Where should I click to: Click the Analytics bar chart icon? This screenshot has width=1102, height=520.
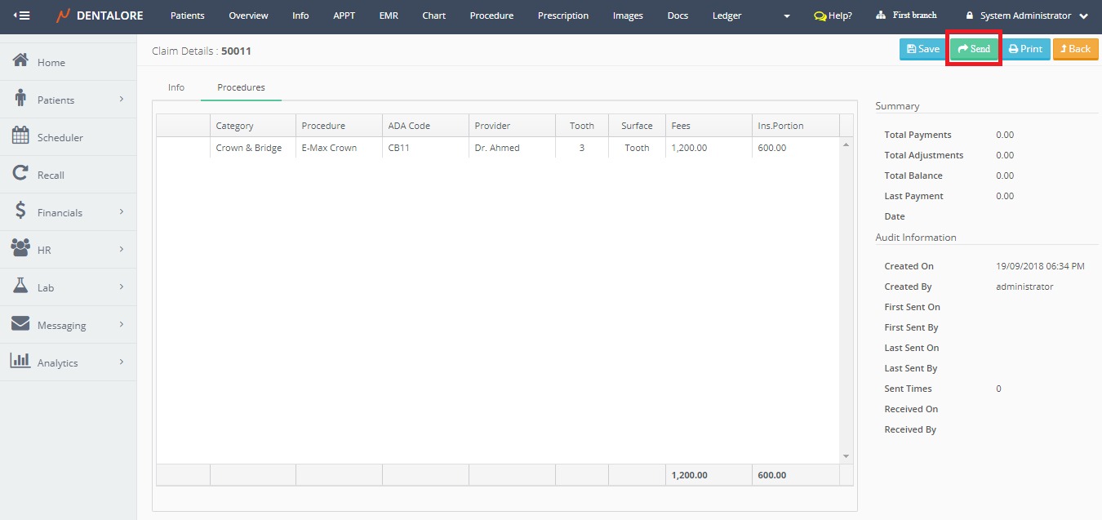(x=21, y=361)
